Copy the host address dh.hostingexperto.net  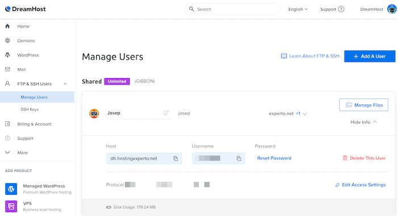click(176, 159)
